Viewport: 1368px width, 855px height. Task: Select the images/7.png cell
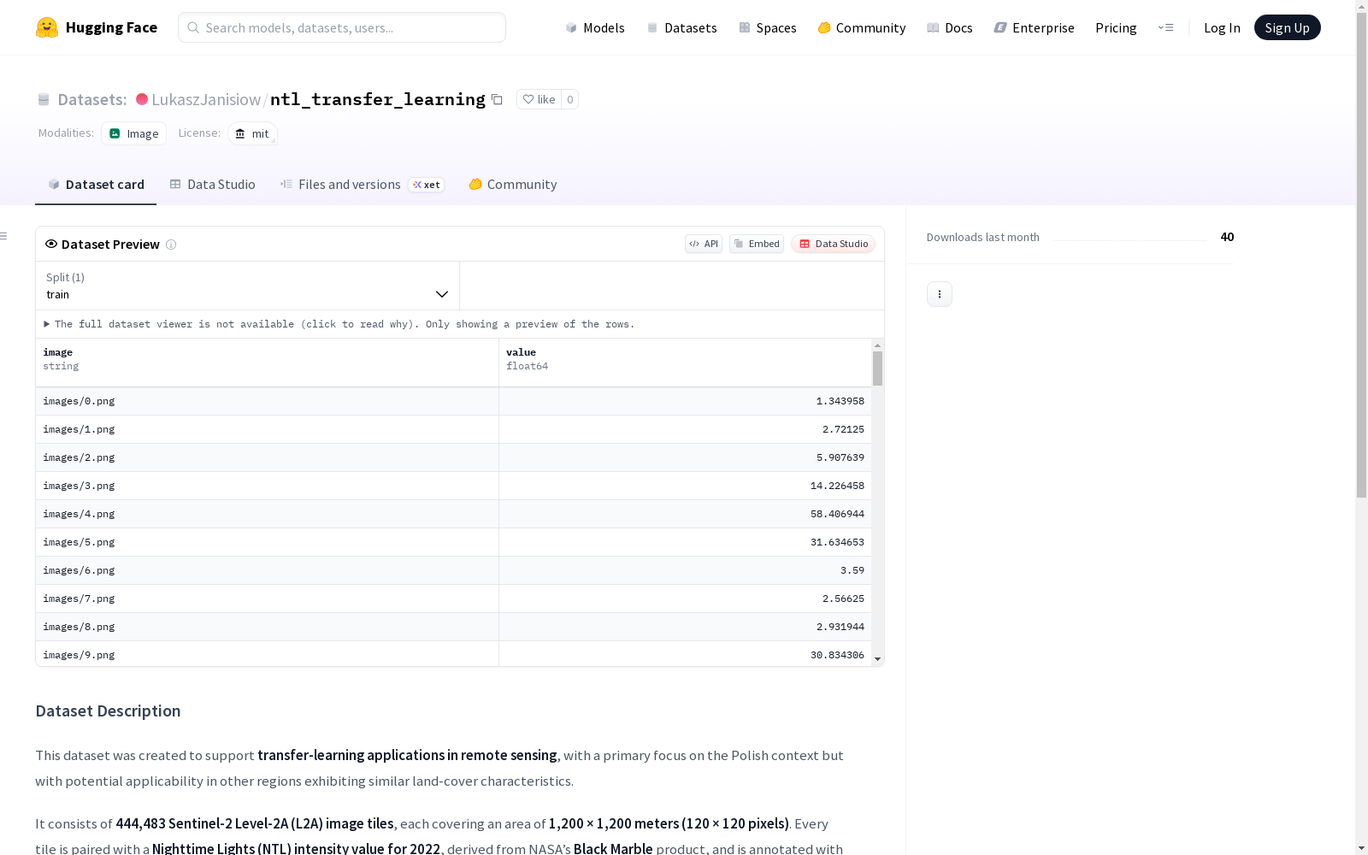(267, 598)
